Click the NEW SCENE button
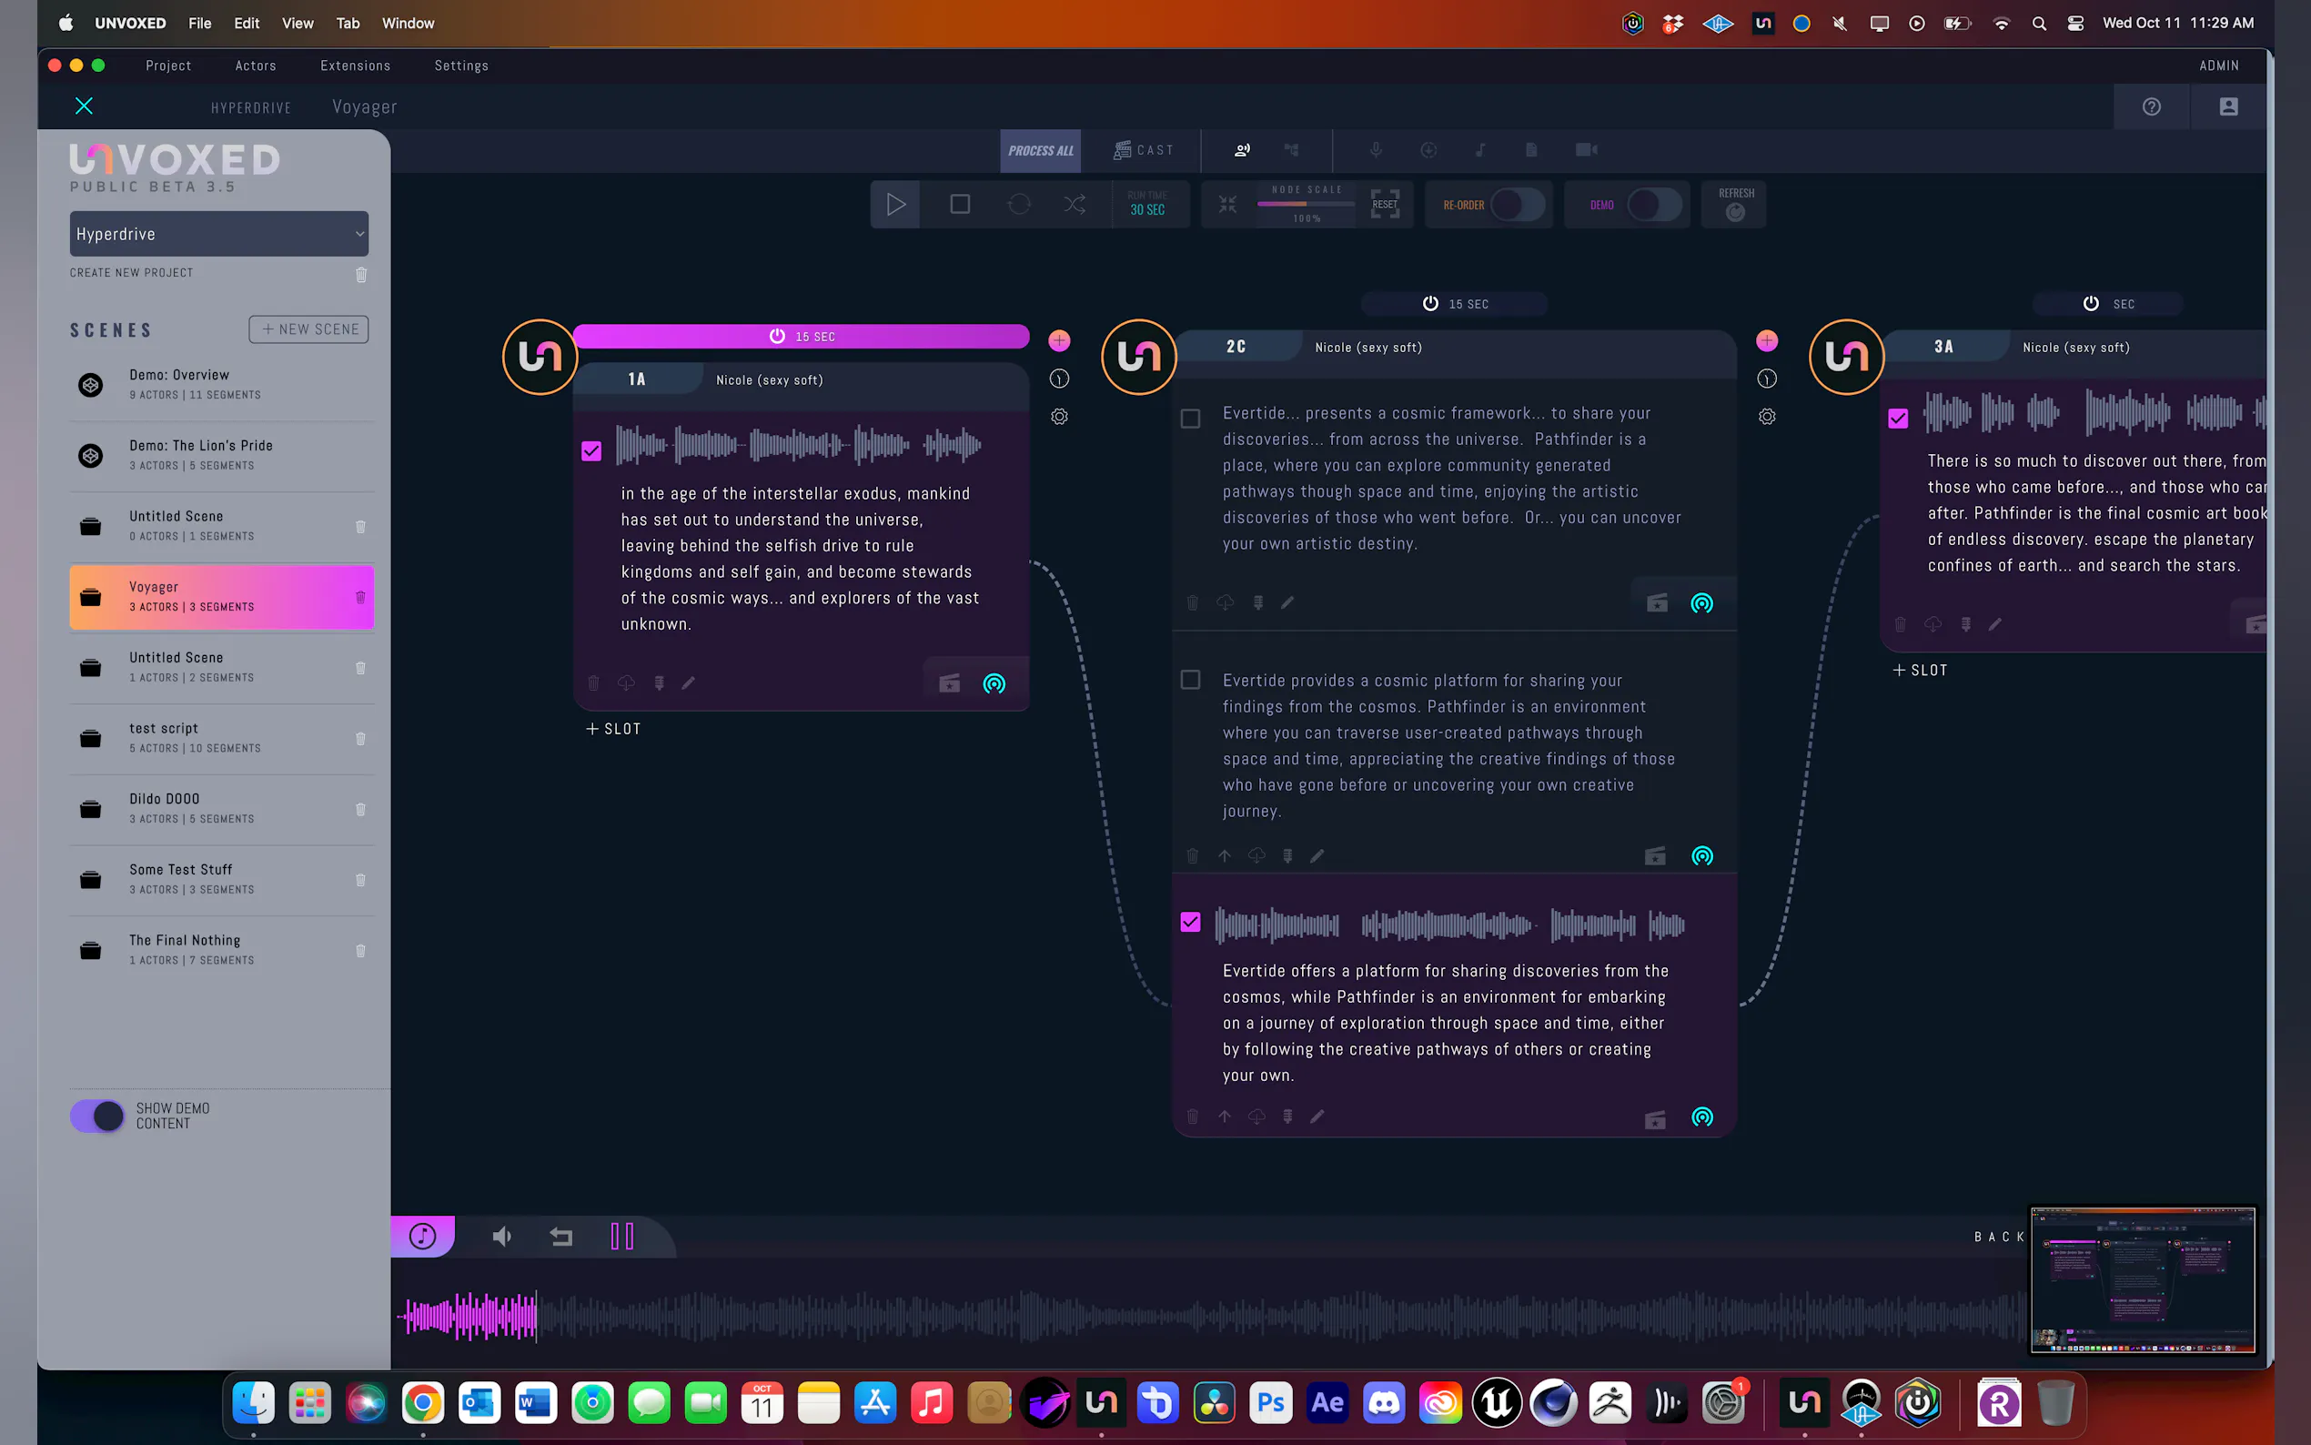2311x1445 pixels. pyautogui.click(x=308, y=329)
